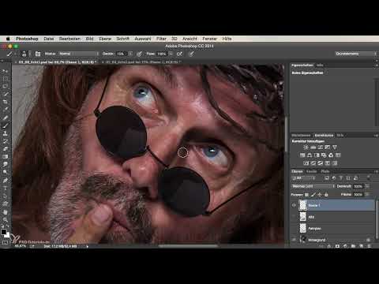Select the Crop tool

(x=6, y=102)
